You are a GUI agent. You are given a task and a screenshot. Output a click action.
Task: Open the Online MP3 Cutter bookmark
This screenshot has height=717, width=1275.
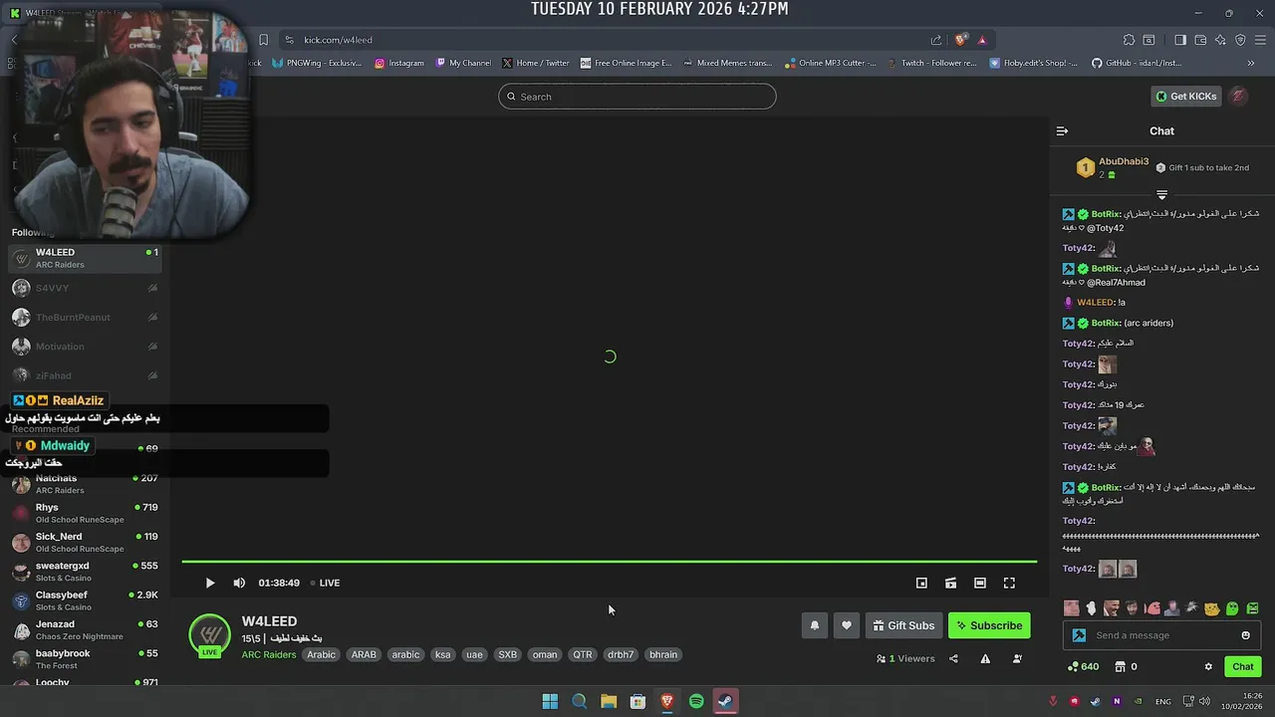coord(831,63)
